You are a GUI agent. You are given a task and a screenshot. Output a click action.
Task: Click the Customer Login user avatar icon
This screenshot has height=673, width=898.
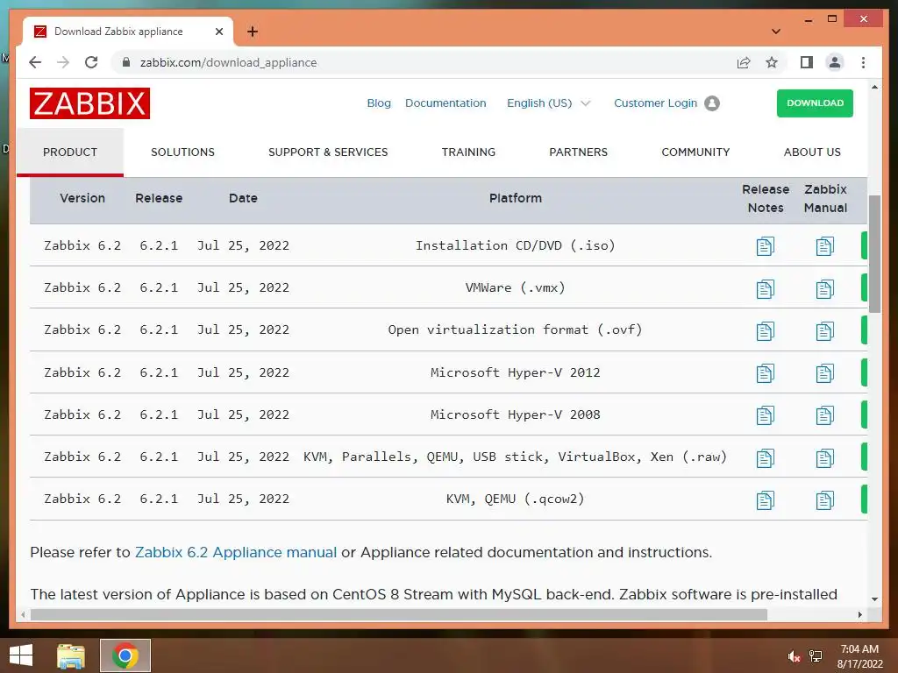(x=712, y=103)
